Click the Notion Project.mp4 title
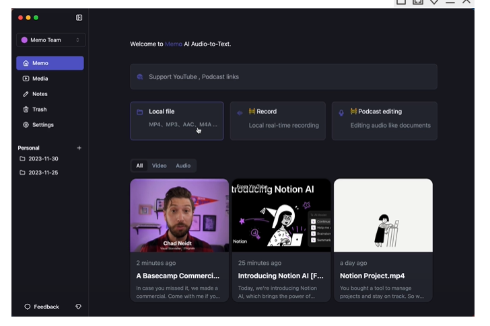 point(372,276)
